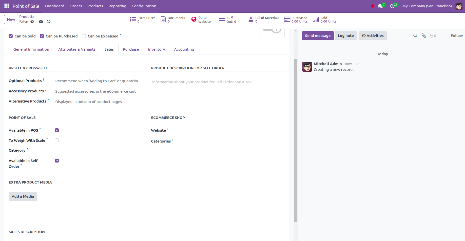Click the gear actions icon beside False
465x241 pixels.
[32, 22]
